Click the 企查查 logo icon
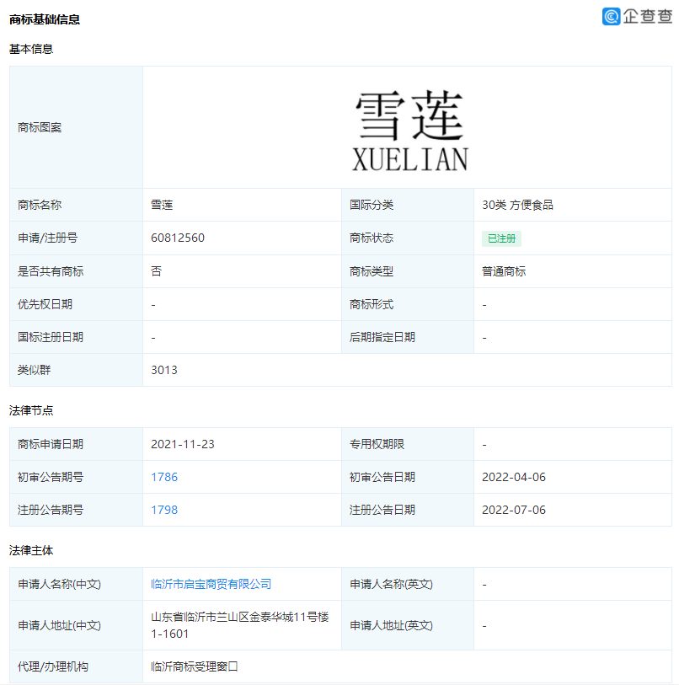This screenshot has height=685, width=679. [x=611, y=17]
